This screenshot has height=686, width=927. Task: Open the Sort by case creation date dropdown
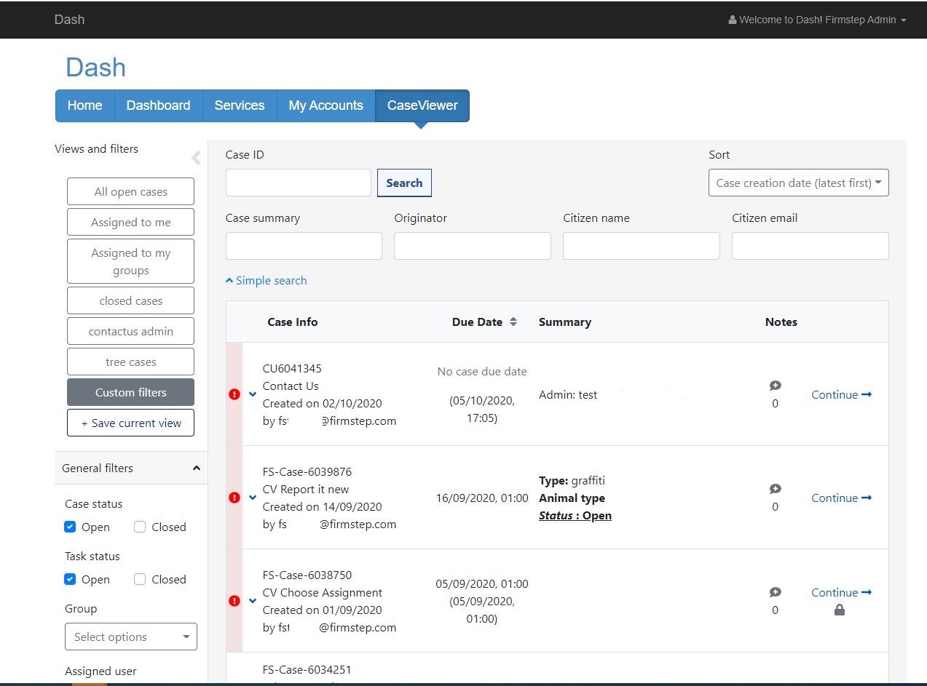point(798,183)
